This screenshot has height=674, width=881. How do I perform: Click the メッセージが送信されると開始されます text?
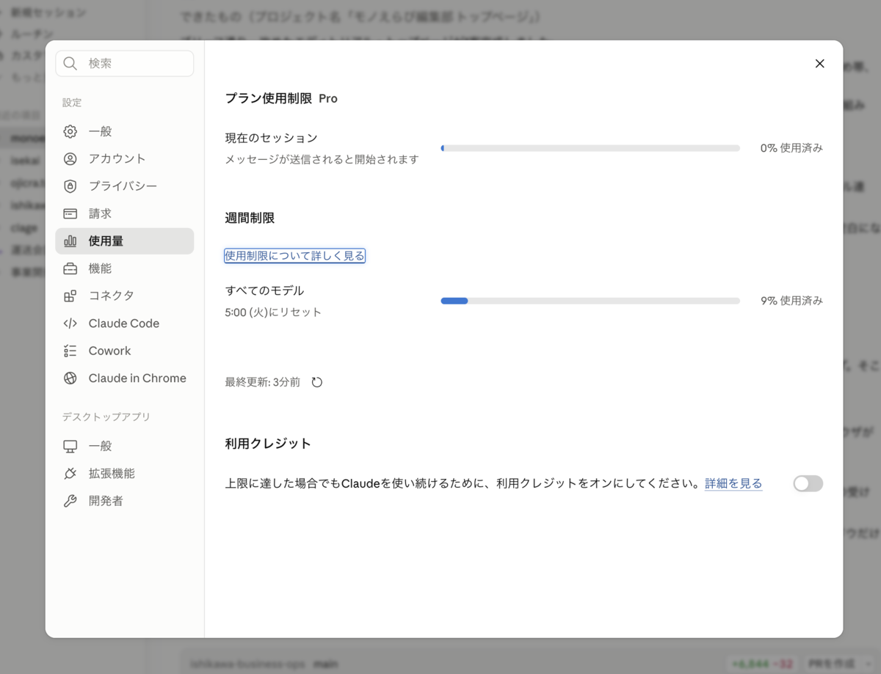322,159
